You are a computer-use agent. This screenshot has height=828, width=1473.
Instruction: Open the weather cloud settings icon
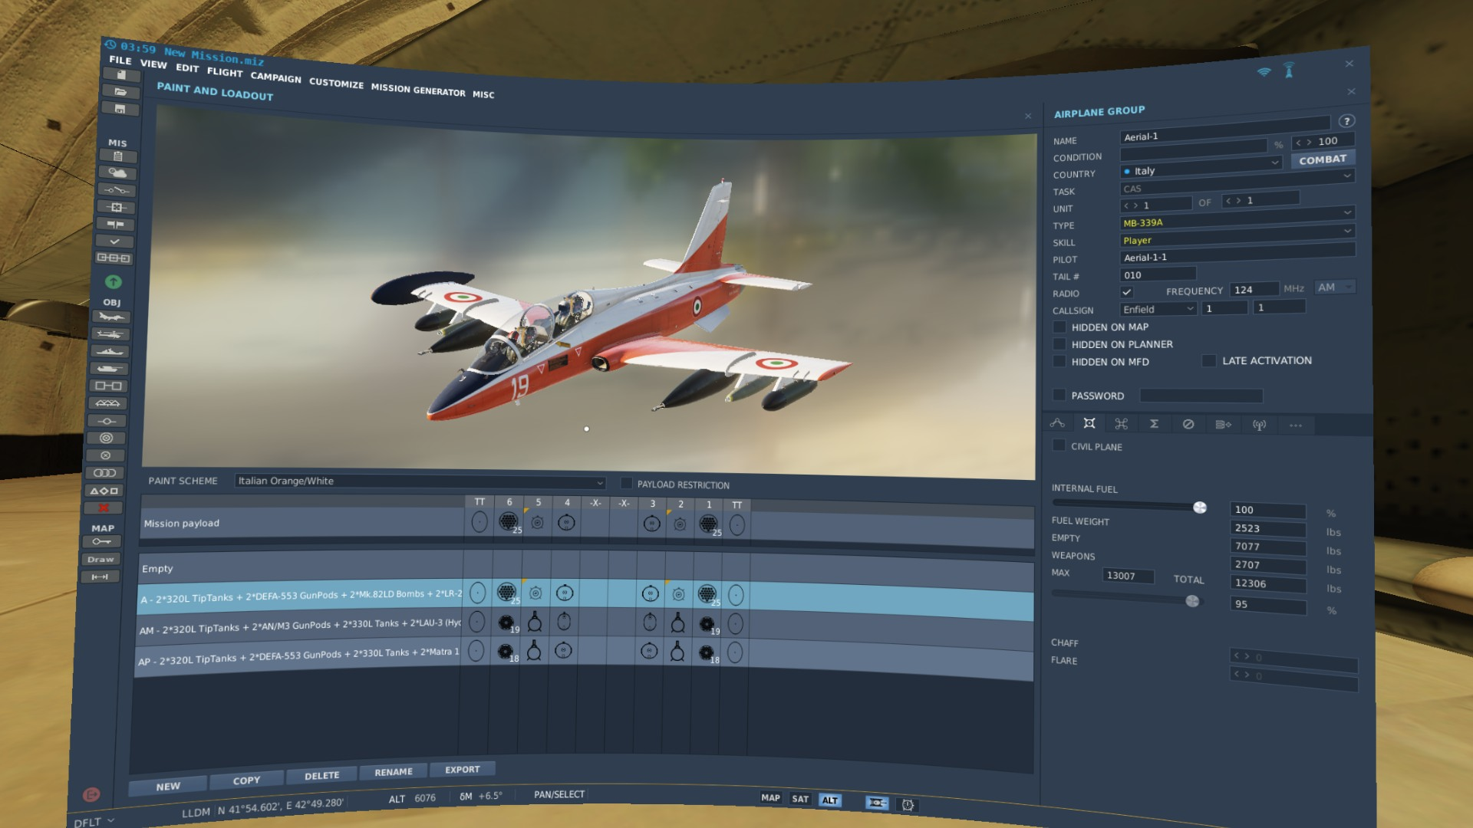click(x=117, y=173)
